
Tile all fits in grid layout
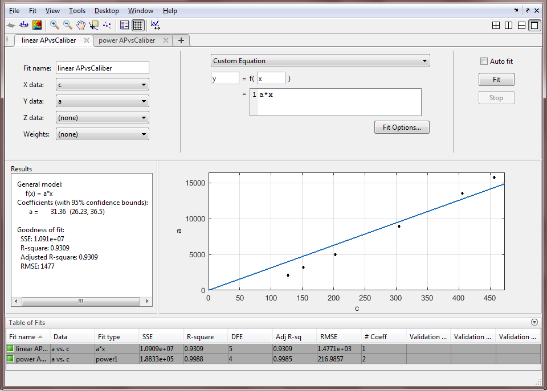point(496,26)
